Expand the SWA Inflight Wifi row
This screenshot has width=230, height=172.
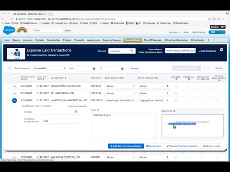14,157
